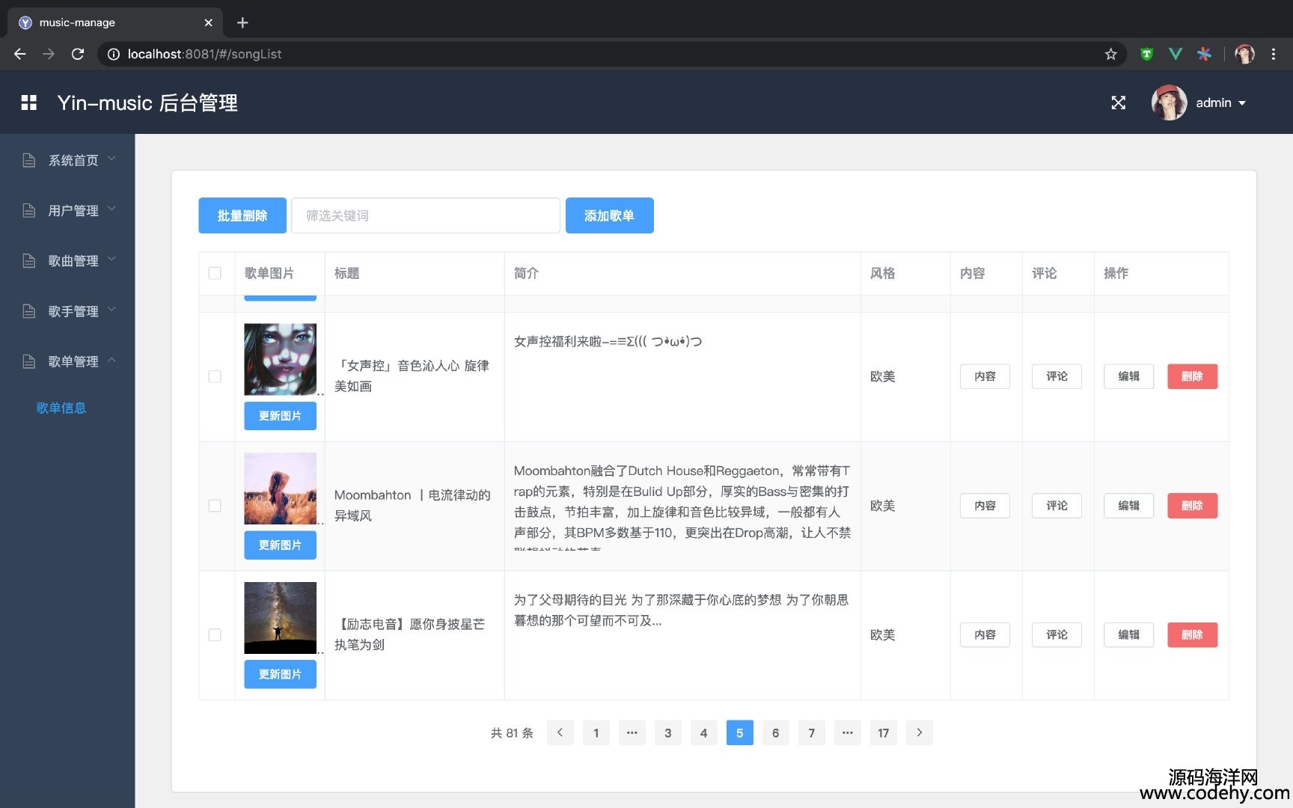Viewport: 1293px width, 808px height.
Task: Go to next page with right arrow
Action: [920, 732]
